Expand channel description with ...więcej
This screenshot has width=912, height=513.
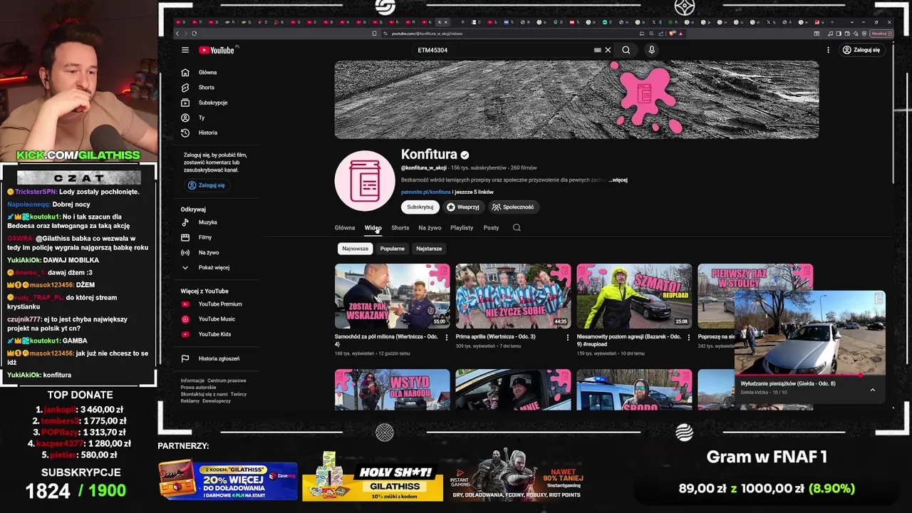618,180
